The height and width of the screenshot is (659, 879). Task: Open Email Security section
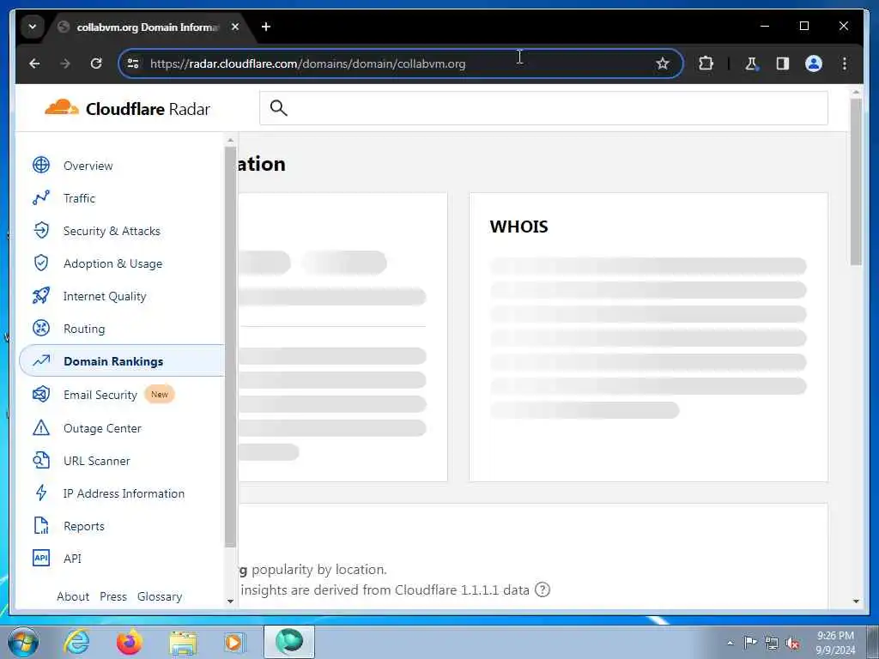tap(100, 395)
